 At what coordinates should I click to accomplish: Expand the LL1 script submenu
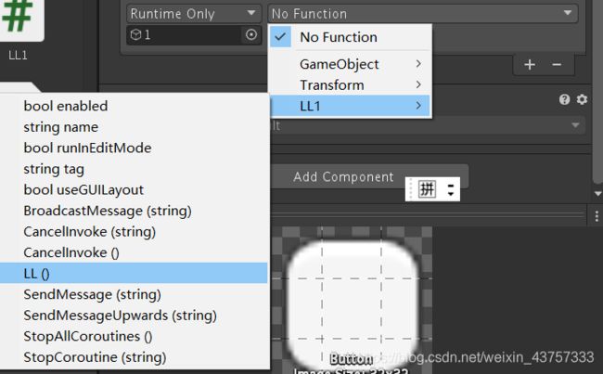tap(350, 106)
